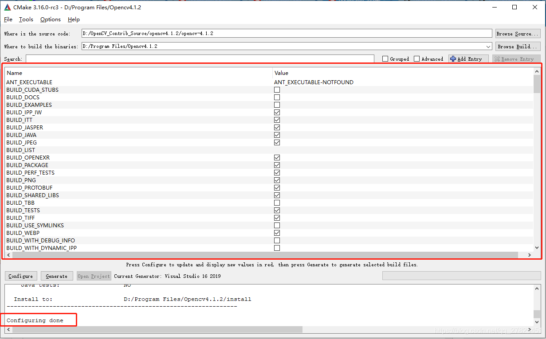Uncheck BUILD_PACKAGE option
This screenshot has height=339, width=546.
point(277,165)
